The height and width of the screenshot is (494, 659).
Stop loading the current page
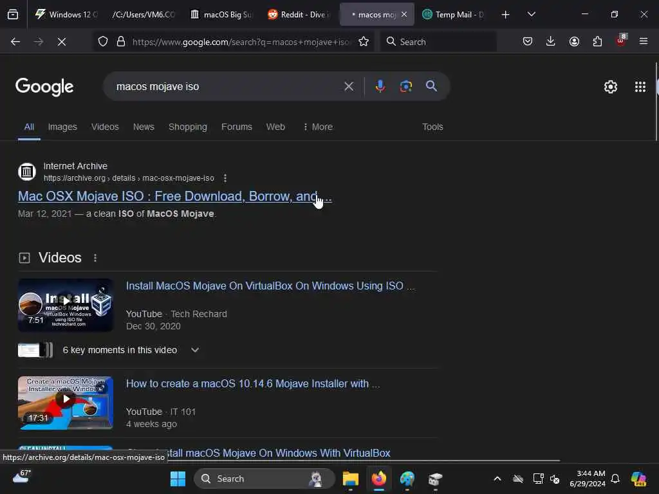point(62,42)
